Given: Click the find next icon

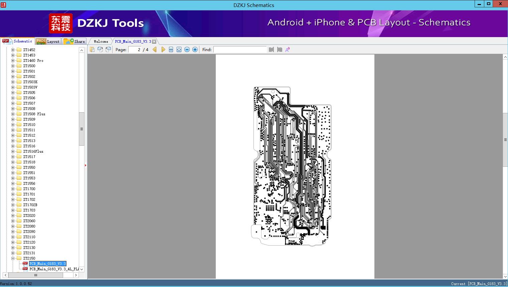Looking at the screenshot, I should (280, 49).
